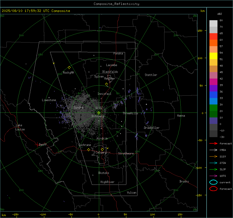Viewport: 233px width, 218px height.
Task: Click the red forecast ellipse icon
Action: point(213,189)
